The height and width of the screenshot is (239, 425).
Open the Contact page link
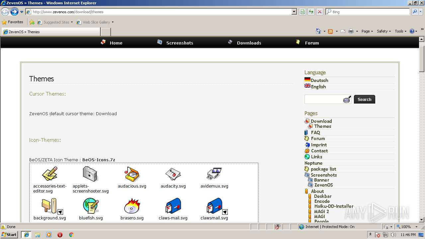(x=319, y=151)
